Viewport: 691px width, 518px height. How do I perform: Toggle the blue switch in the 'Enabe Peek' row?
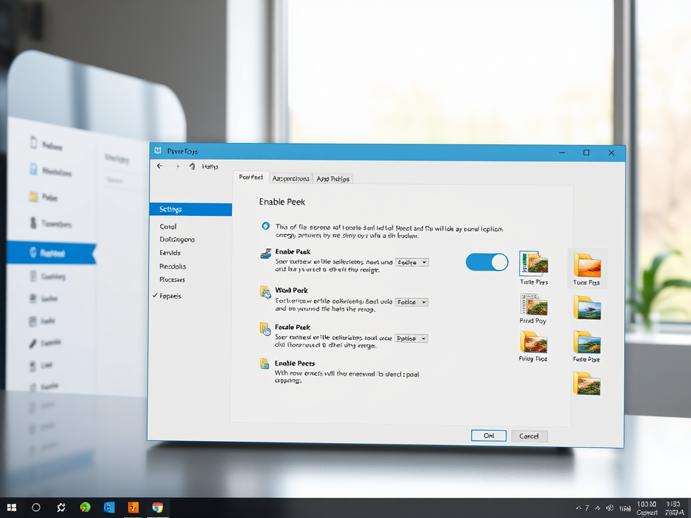pos(487,262)
